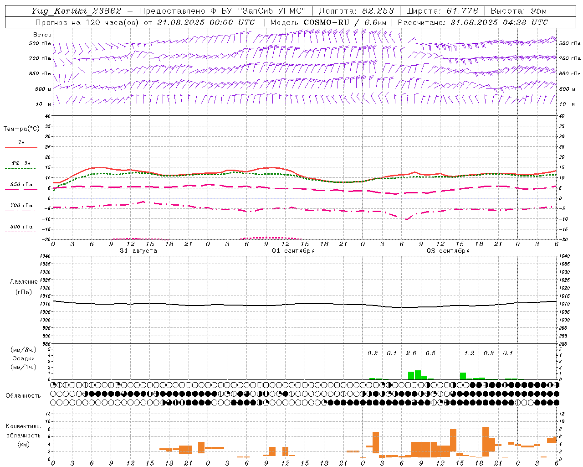Click the (мм/1ч.) precipitation unit label
Screen dimensions: 583x467
click(x=23, y=367)
